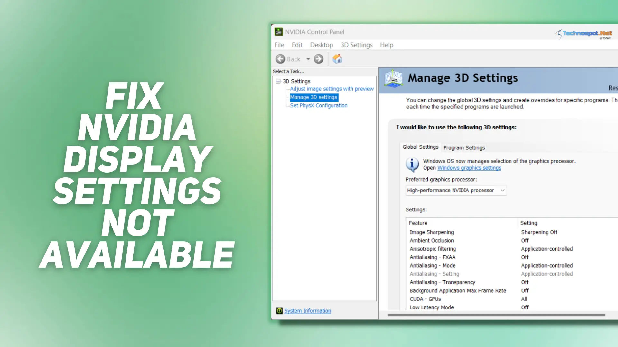618x347 pixels.
Task: Click Anisotropic filtering's Application-controlled value
Action: click(x=547, y=249)
